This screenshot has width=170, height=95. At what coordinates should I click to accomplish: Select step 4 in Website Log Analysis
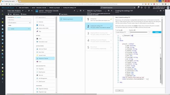coord(99,40)
